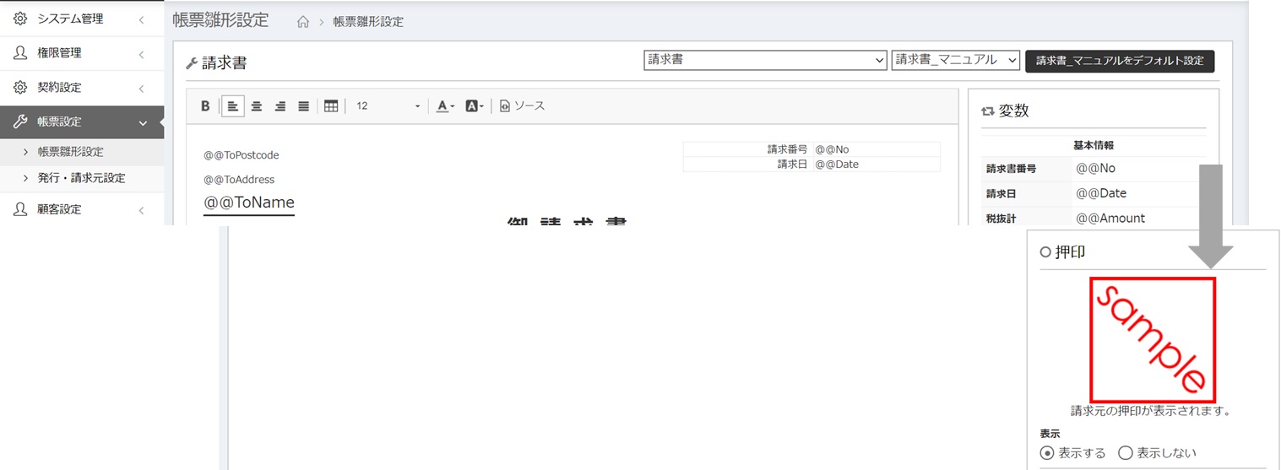Open source view with ソース button
The height and width of the screenshot is (470, 1281).
[x=522, y=106]
